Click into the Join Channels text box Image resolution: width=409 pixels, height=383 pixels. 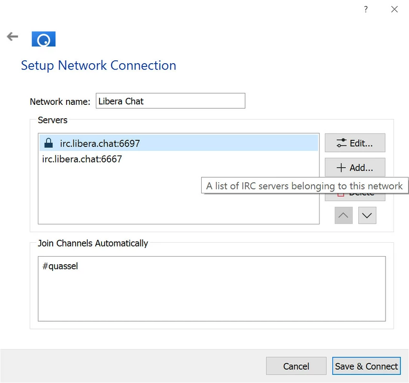[x=212, y=289]
